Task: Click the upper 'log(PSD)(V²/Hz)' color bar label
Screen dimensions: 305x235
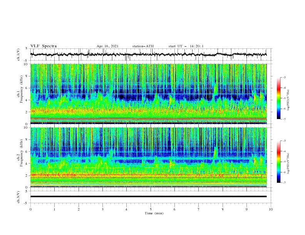Action: click(x=288, y=100)
